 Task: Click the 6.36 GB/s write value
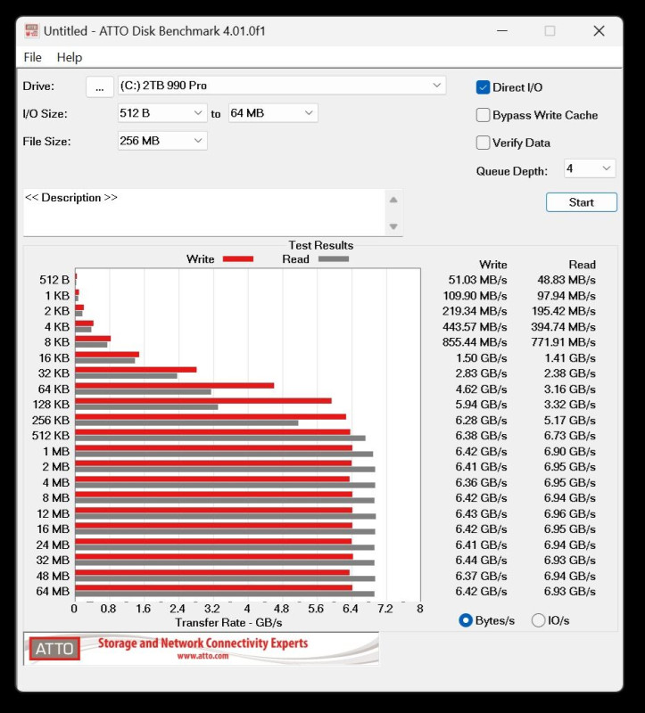point(481,482)
